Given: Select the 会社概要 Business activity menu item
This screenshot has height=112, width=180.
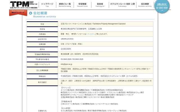Looking at the screenshot, I should (145, 5).
